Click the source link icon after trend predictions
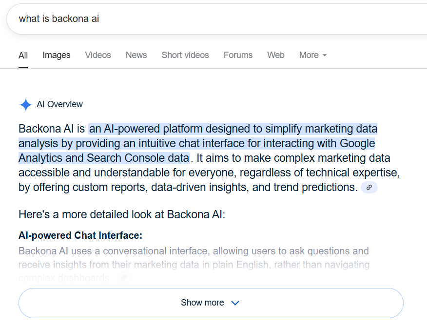The image size is (427, 326). [x=369, y=188]
